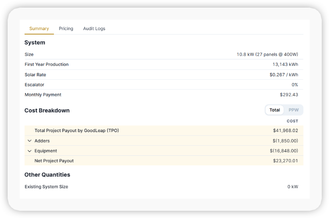Click the COST column header
Viewport: 329px width, 218px height.
292,121
